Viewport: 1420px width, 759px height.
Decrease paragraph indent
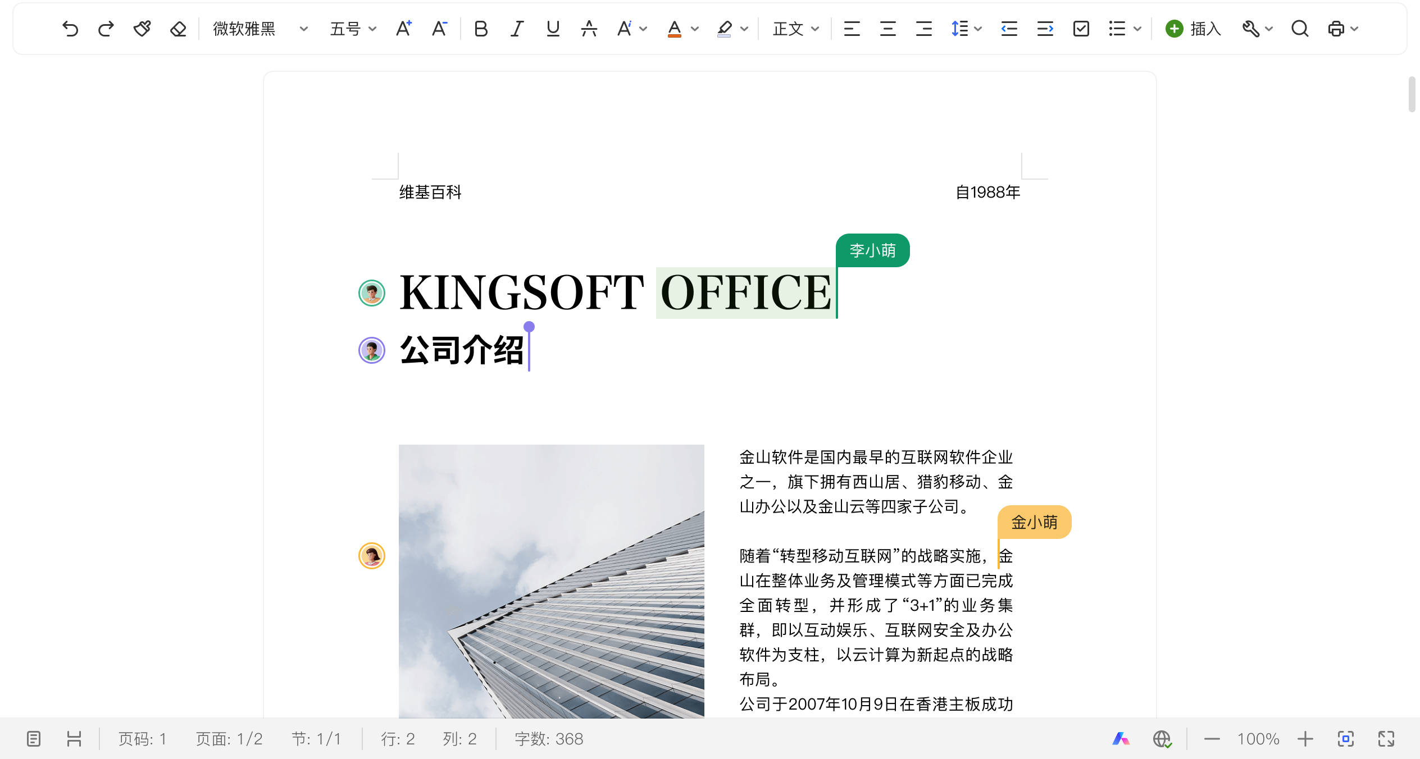coord(1009,29)
